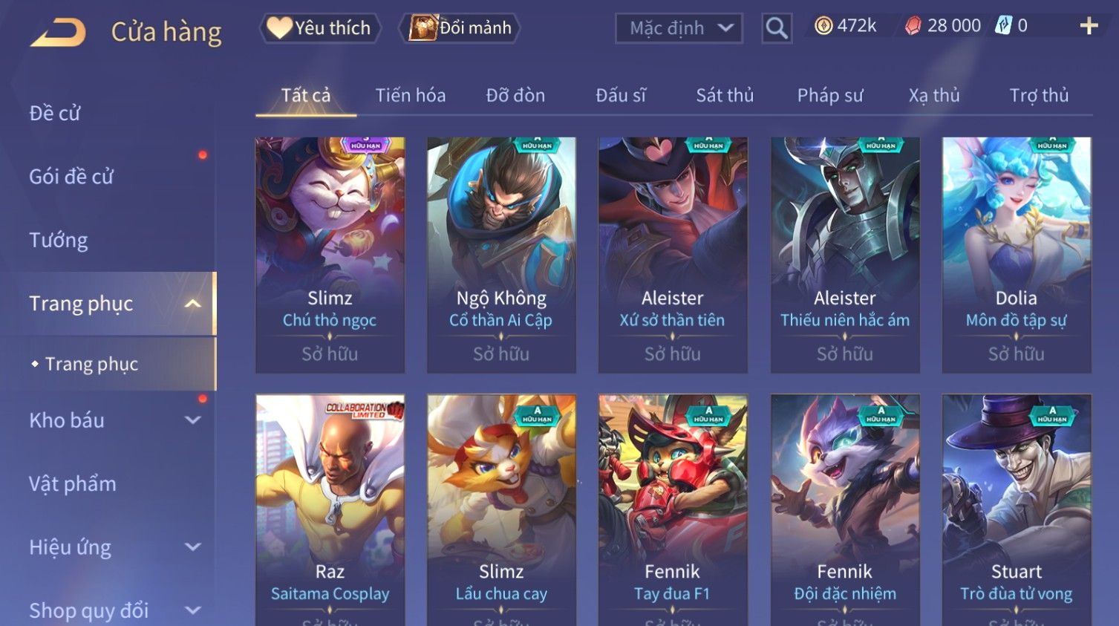Open Đổi mảnh fragment exchange chest
The width and height of the screenshot is (1119, 626).
tap(460, 28)
